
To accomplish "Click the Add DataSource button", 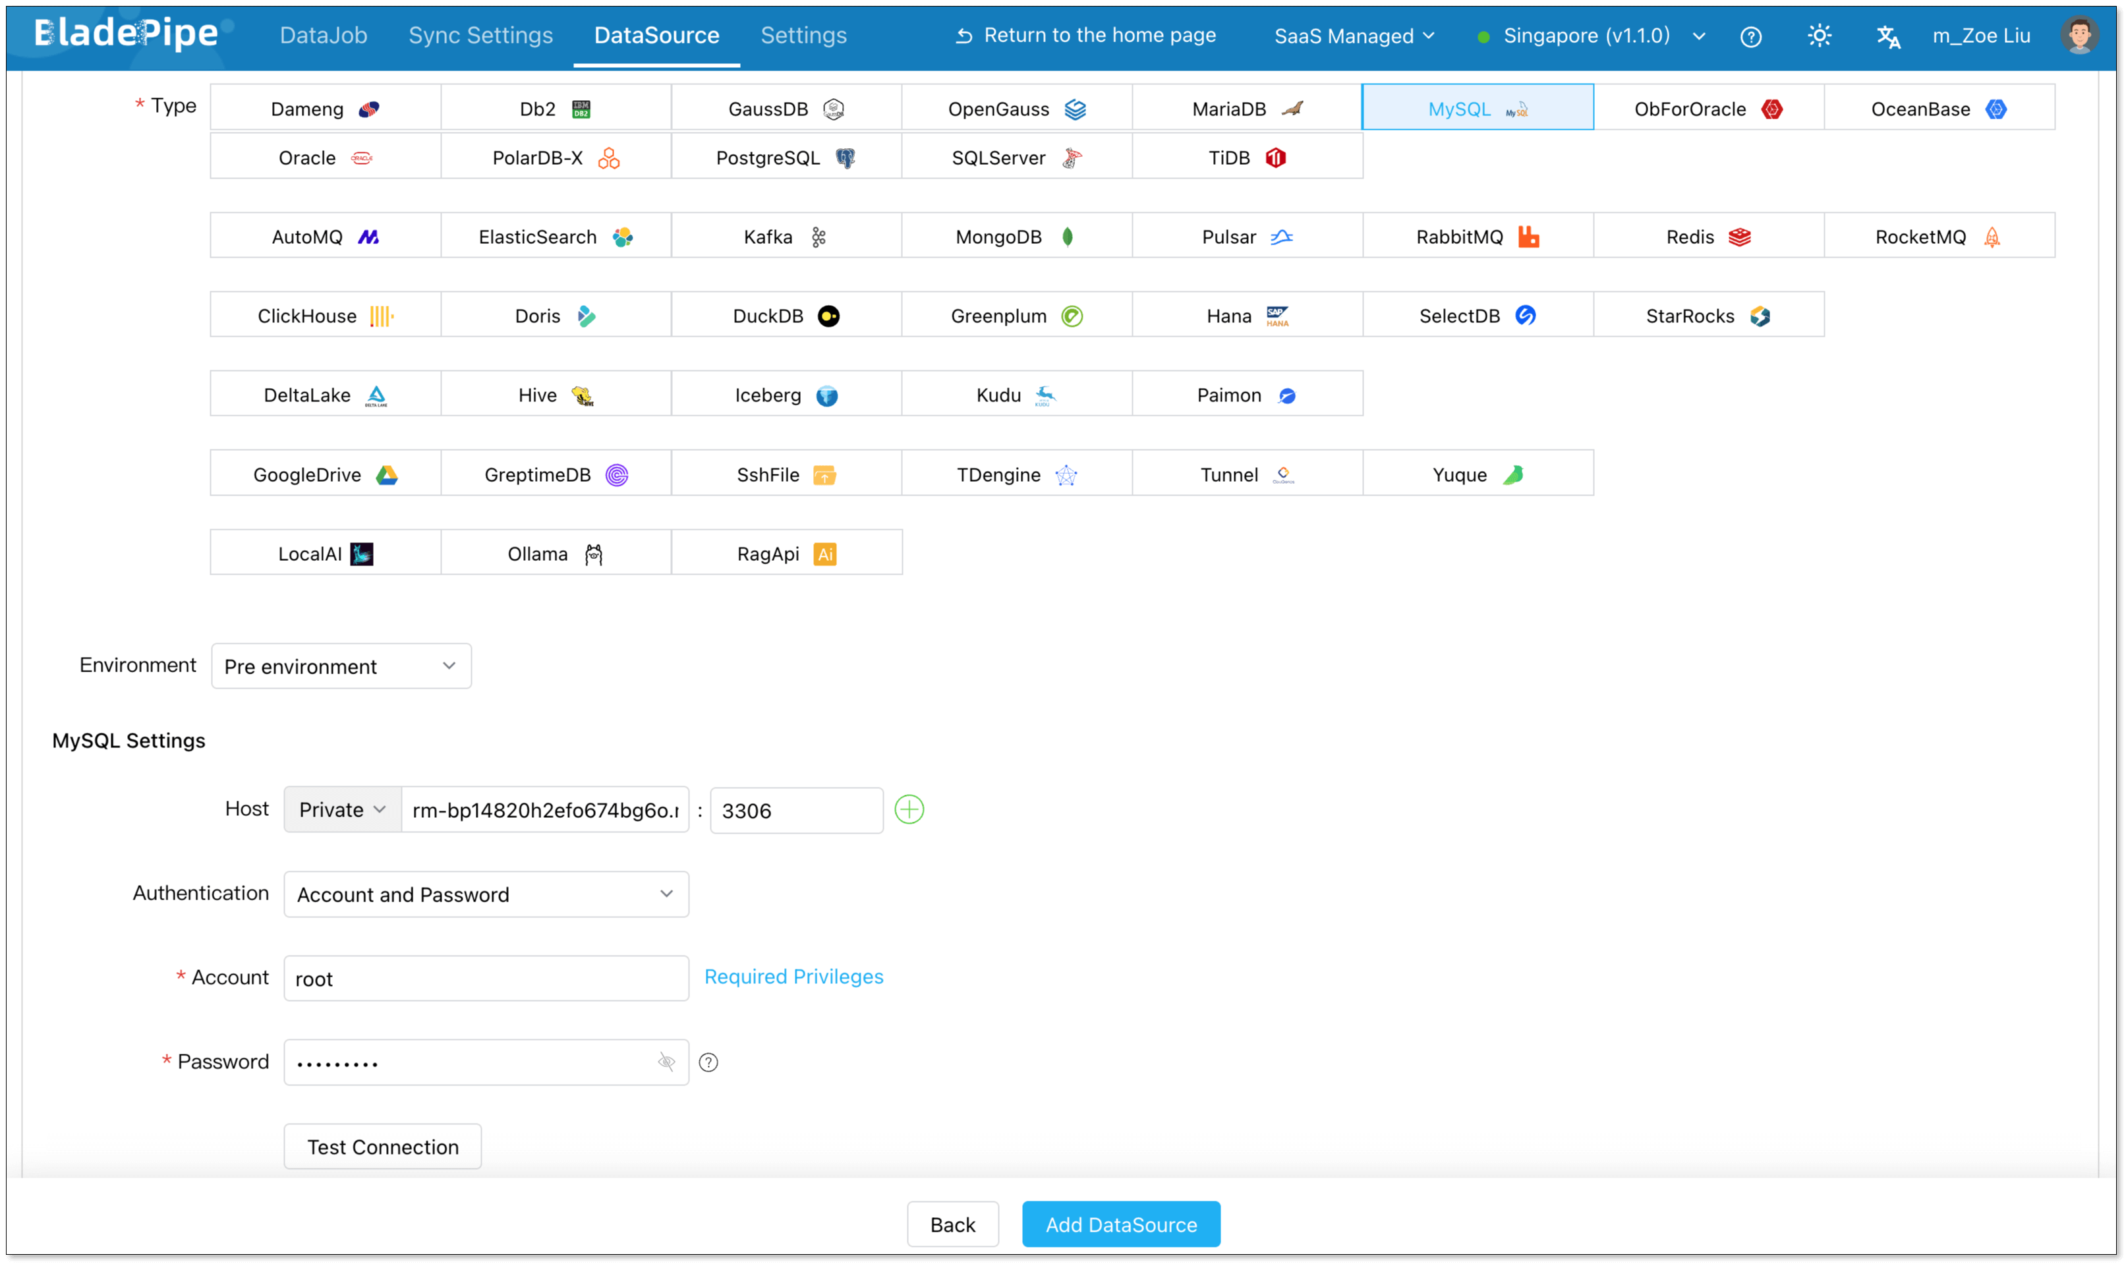I will 1120,1224.
